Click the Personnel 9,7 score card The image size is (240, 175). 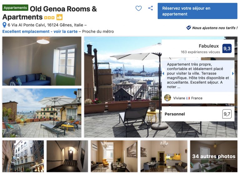point(198,114)
